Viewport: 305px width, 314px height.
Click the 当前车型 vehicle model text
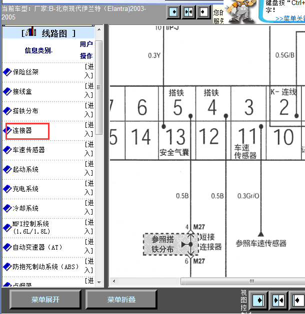pos(74,13)
